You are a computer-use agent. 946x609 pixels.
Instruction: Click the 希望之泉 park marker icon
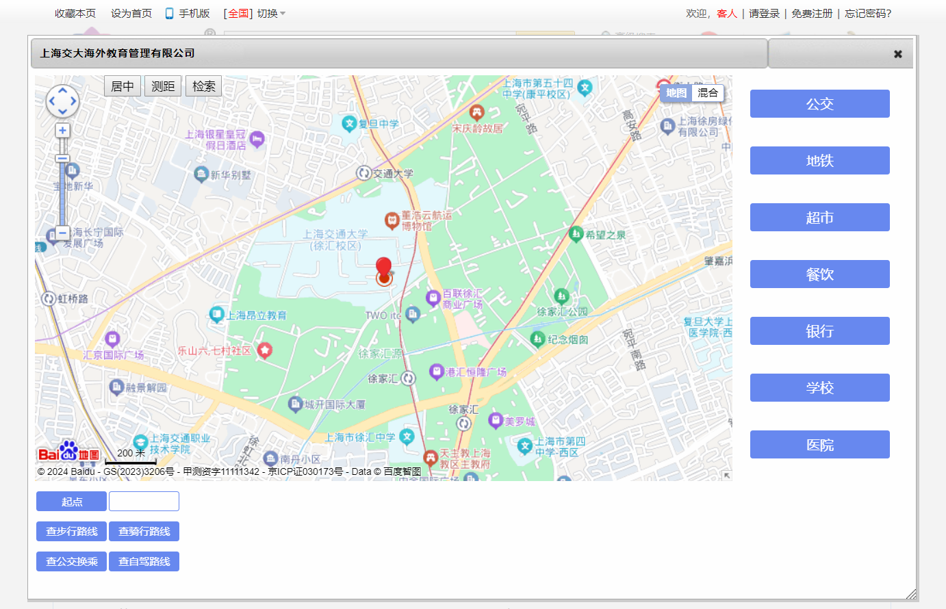pos(576,234)
